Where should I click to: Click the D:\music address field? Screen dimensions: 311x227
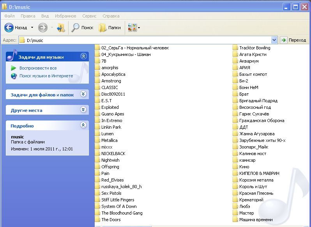pos(145,40)
